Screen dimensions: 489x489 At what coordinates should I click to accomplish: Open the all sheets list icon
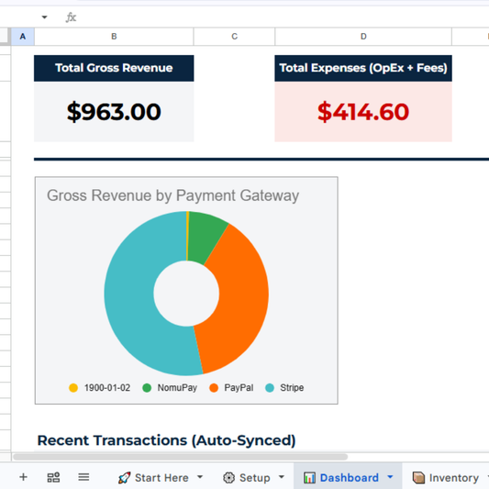pyautogui.click(x=83, y=477)
